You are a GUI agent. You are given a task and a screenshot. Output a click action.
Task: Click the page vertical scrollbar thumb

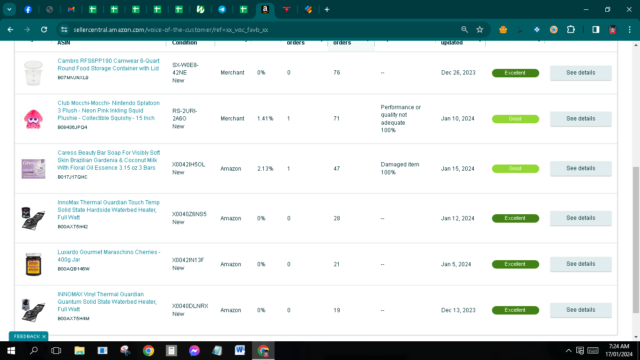(636, 239)
